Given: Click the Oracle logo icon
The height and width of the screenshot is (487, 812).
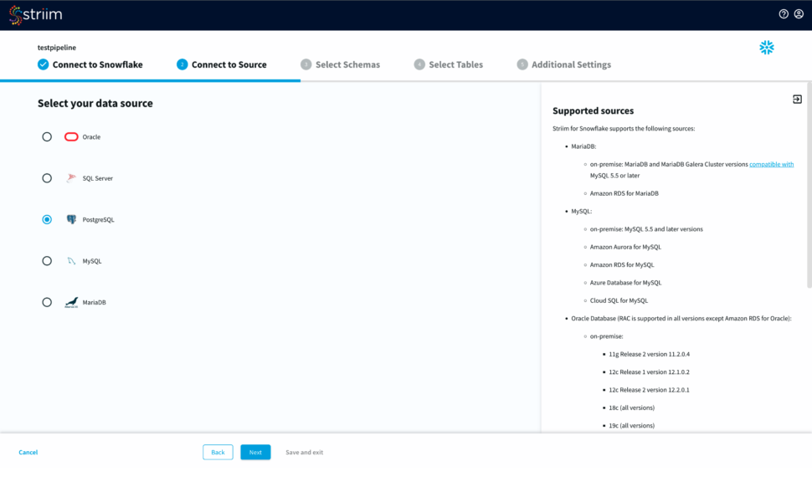Looking at the screenshot, I should coord(71,137).
